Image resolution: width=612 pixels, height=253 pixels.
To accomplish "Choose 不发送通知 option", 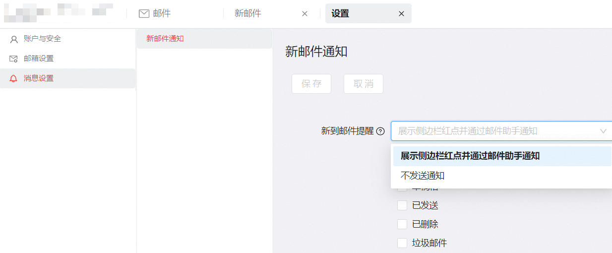I will click(x=502, y=176).
